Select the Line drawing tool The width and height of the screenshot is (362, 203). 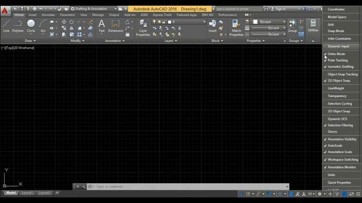(x=6, y=26)
